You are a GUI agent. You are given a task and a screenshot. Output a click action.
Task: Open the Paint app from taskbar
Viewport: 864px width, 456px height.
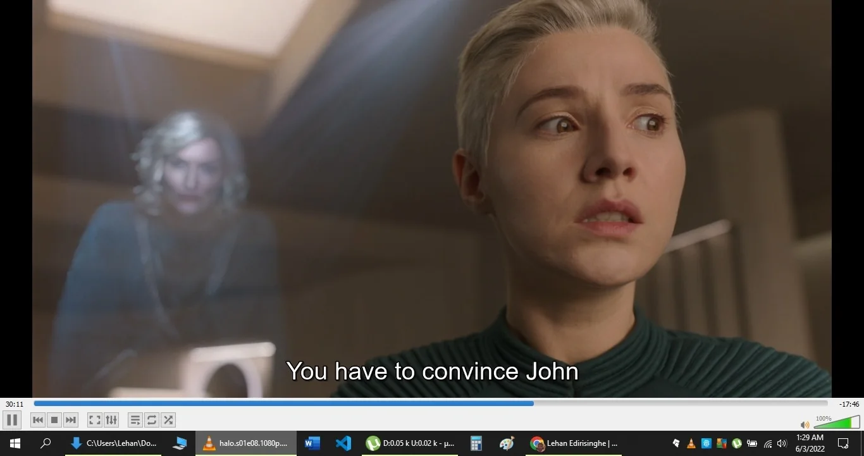pos(507,443)
